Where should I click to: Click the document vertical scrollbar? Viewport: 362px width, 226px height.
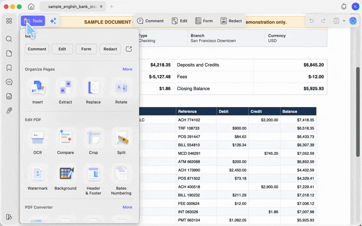coord(358,112)
